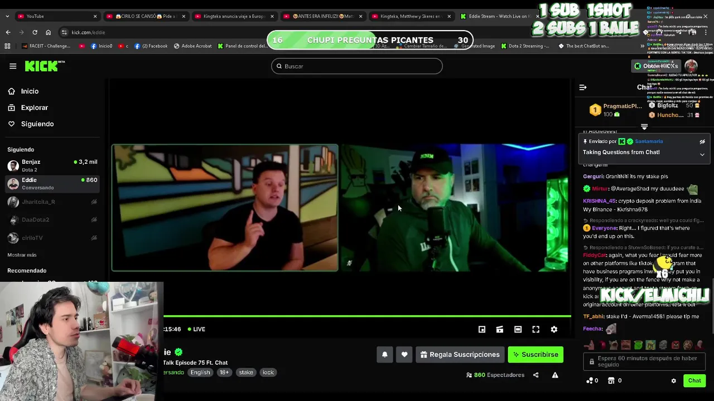The width and height of the screenshot is (714, 401).
Task: Enter fullscreen on the video player
Action: pyautogui.click(x=535, y=329)
